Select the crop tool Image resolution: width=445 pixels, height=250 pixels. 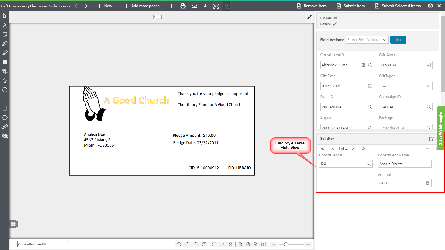click(5, 71)
